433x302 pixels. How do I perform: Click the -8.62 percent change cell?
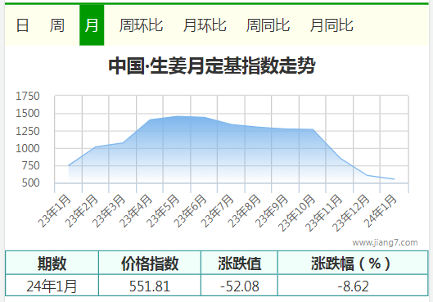pos(353,286)
